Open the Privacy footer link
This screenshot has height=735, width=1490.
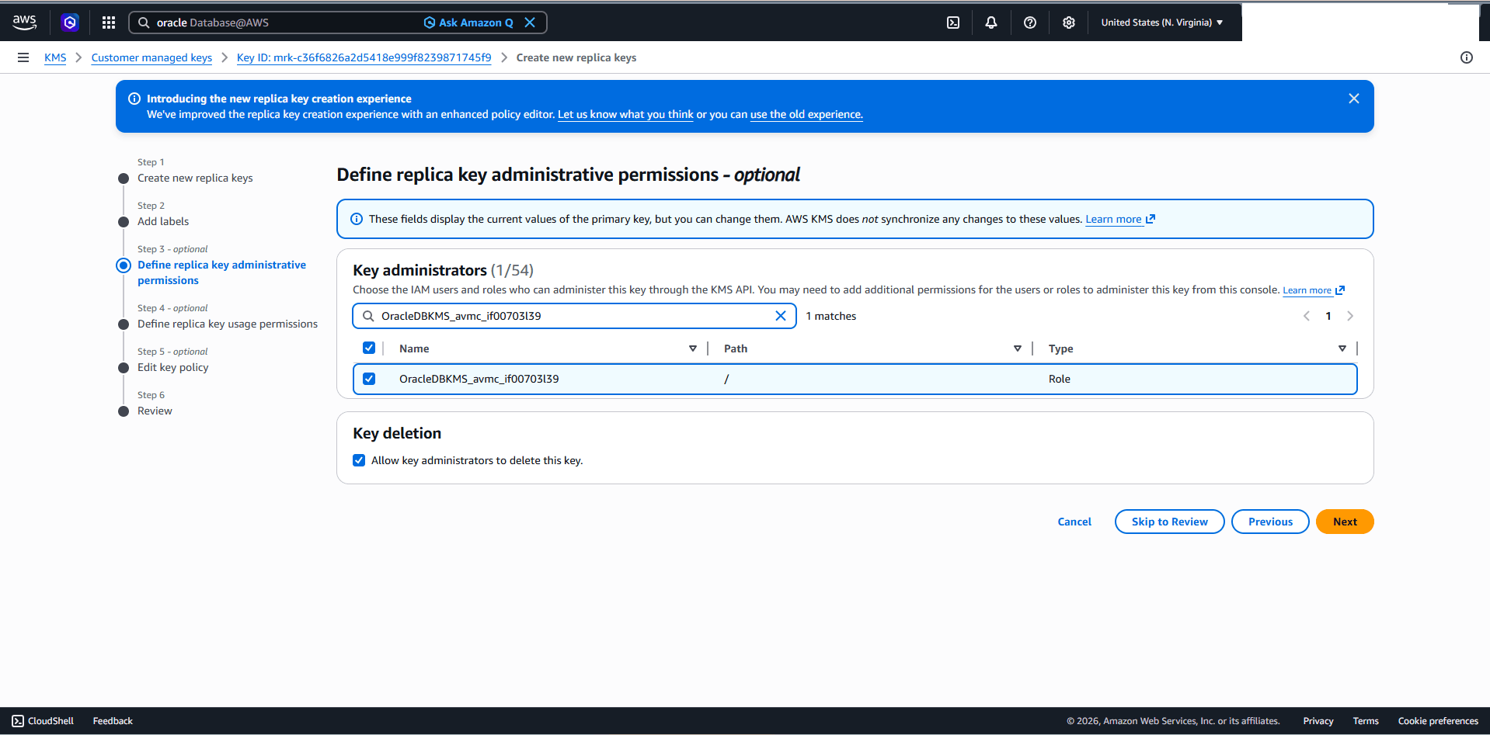pyautogui.click(x=1318, y=721)
